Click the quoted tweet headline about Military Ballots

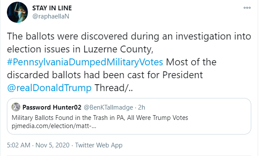100,118
